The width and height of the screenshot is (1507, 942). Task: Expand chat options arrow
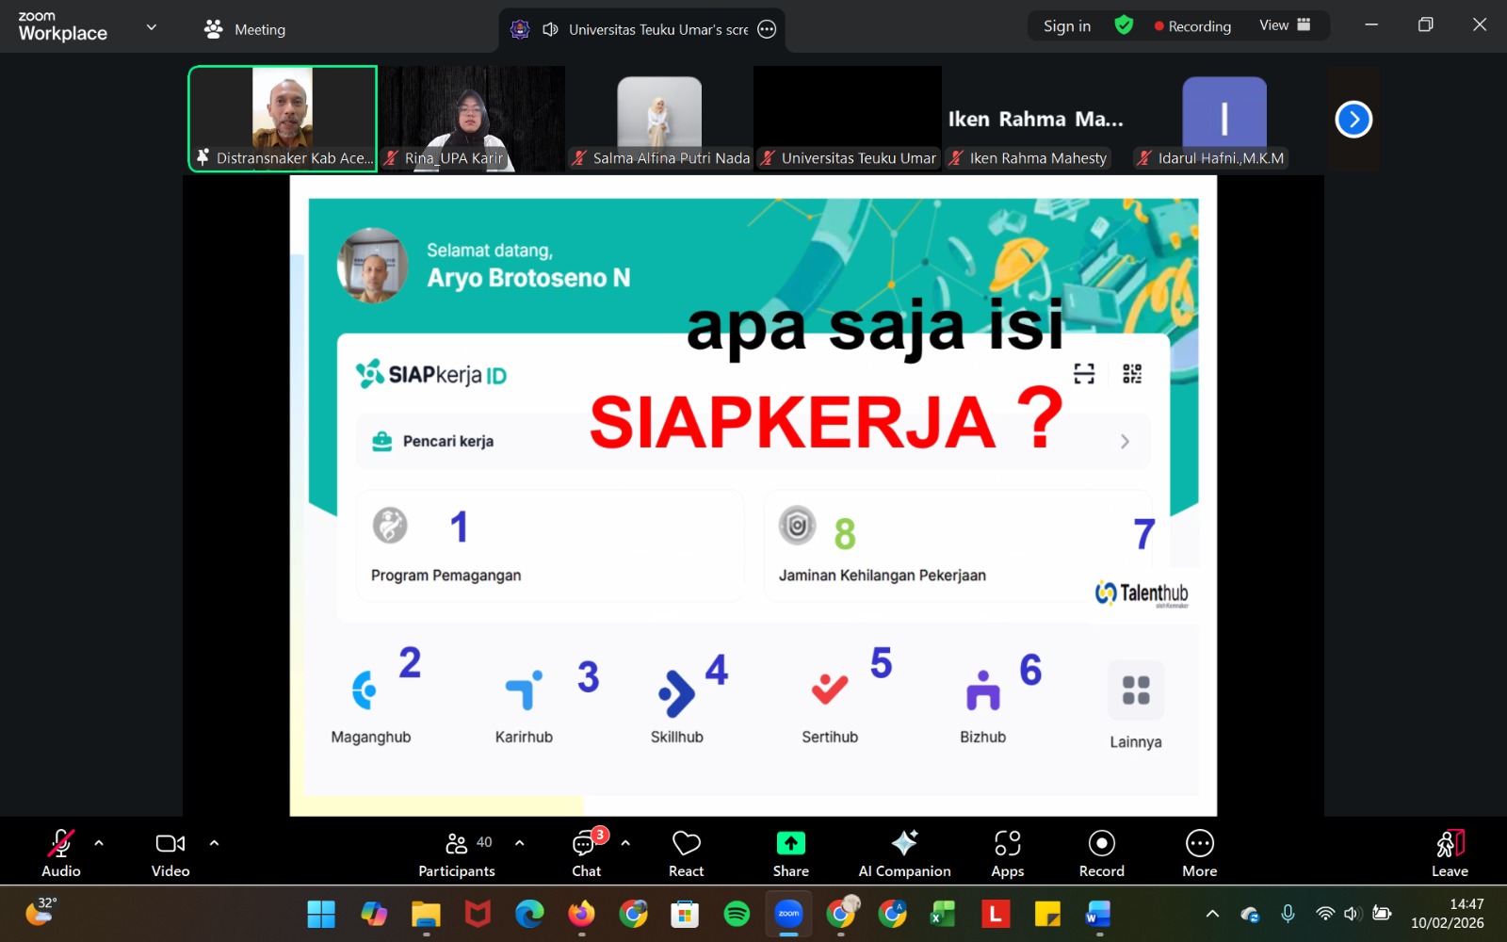coord(625,843)
